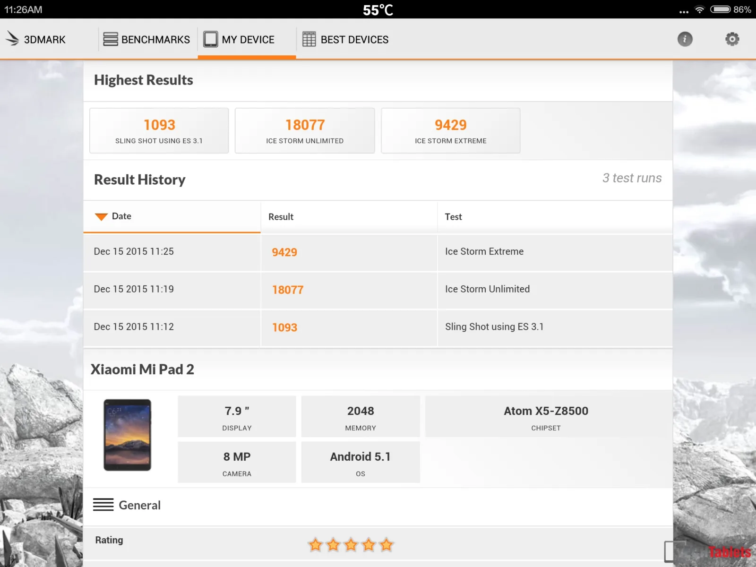Select score 1093 in result history
This screenshot has height=567, width=756.
click(284, 328)
